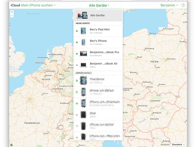
Task: Select Ben's iPad Mini device
Action: [98, 31]
